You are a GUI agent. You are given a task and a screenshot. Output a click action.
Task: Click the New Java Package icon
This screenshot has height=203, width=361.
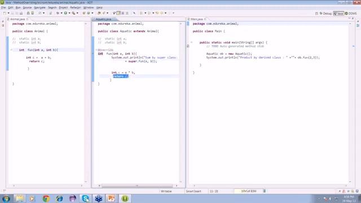pos(84,13)
